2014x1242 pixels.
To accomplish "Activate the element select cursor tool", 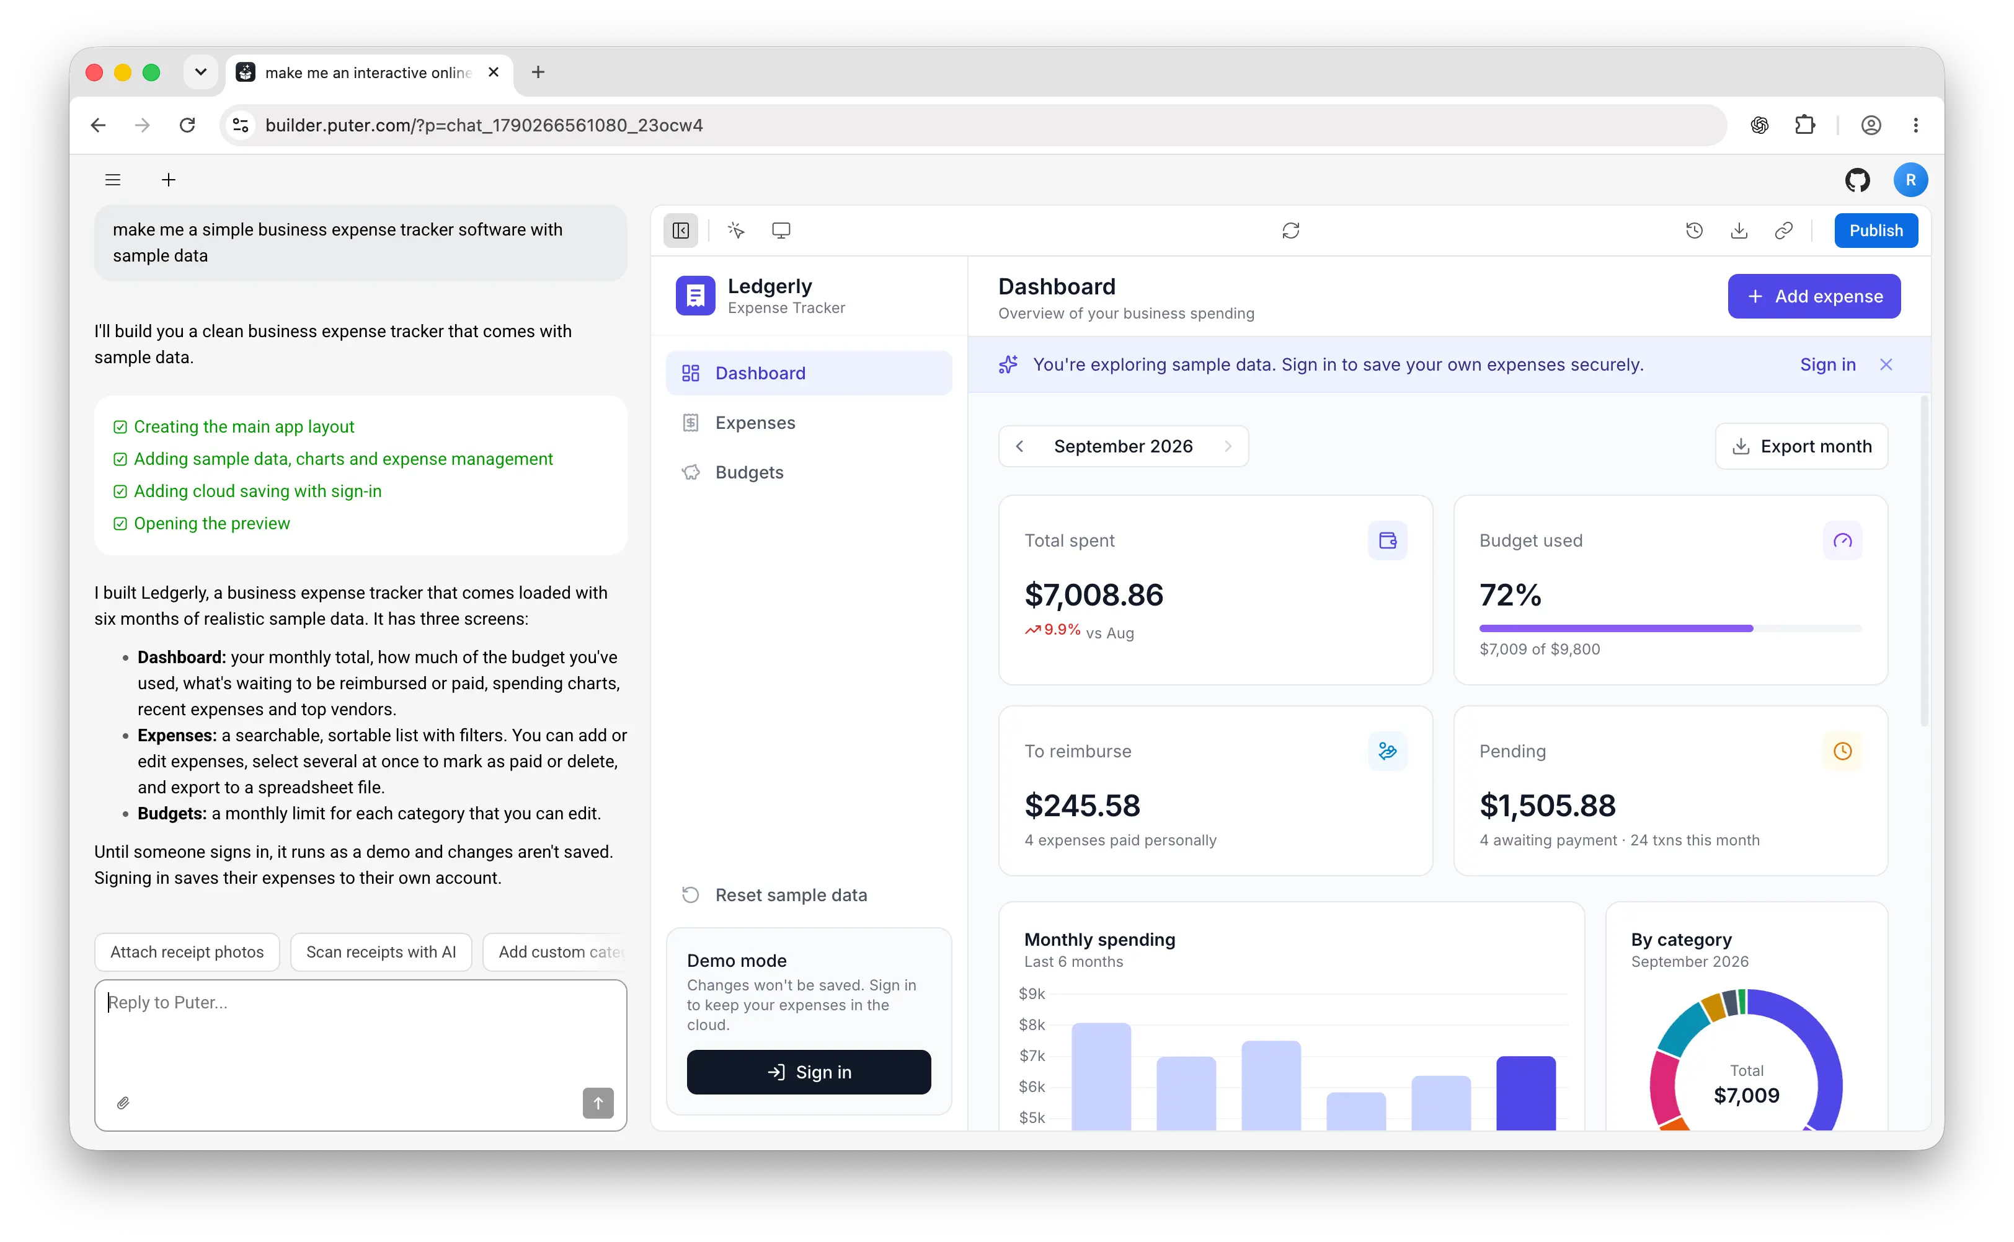I will 736,231.
